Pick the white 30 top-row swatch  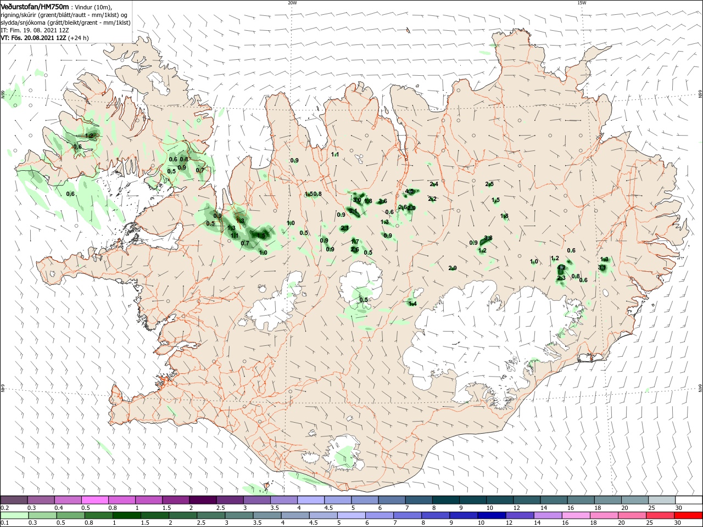point(689,500)
